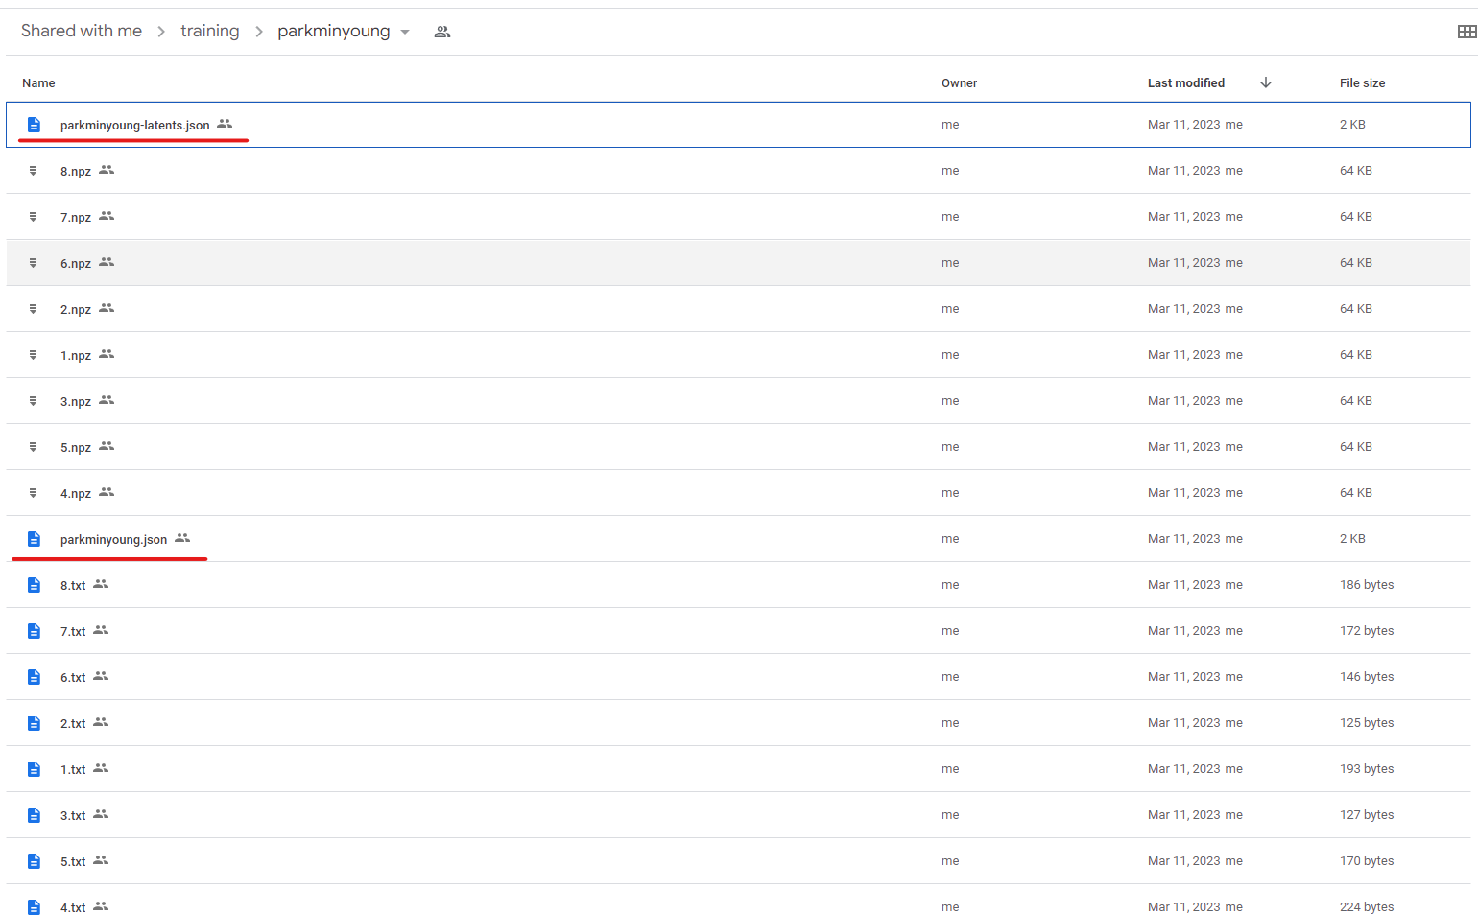Navigate to Shared with me breadcrumb
Viewport: 1478px width, 915px height.
tap(82, 30)
